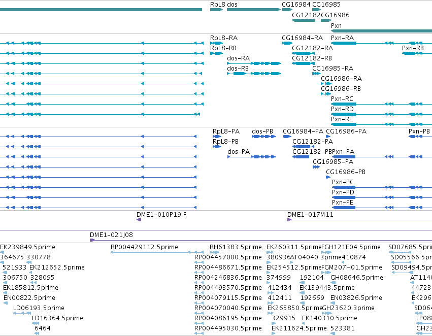The image size is (432, 336).
Task: Open transcript CG12182-RB
Action: coord(312,58)
